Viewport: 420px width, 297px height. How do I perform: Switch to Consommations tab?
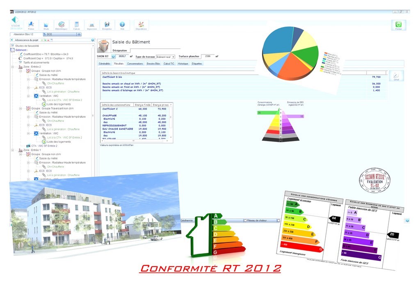tap(135, 64)
